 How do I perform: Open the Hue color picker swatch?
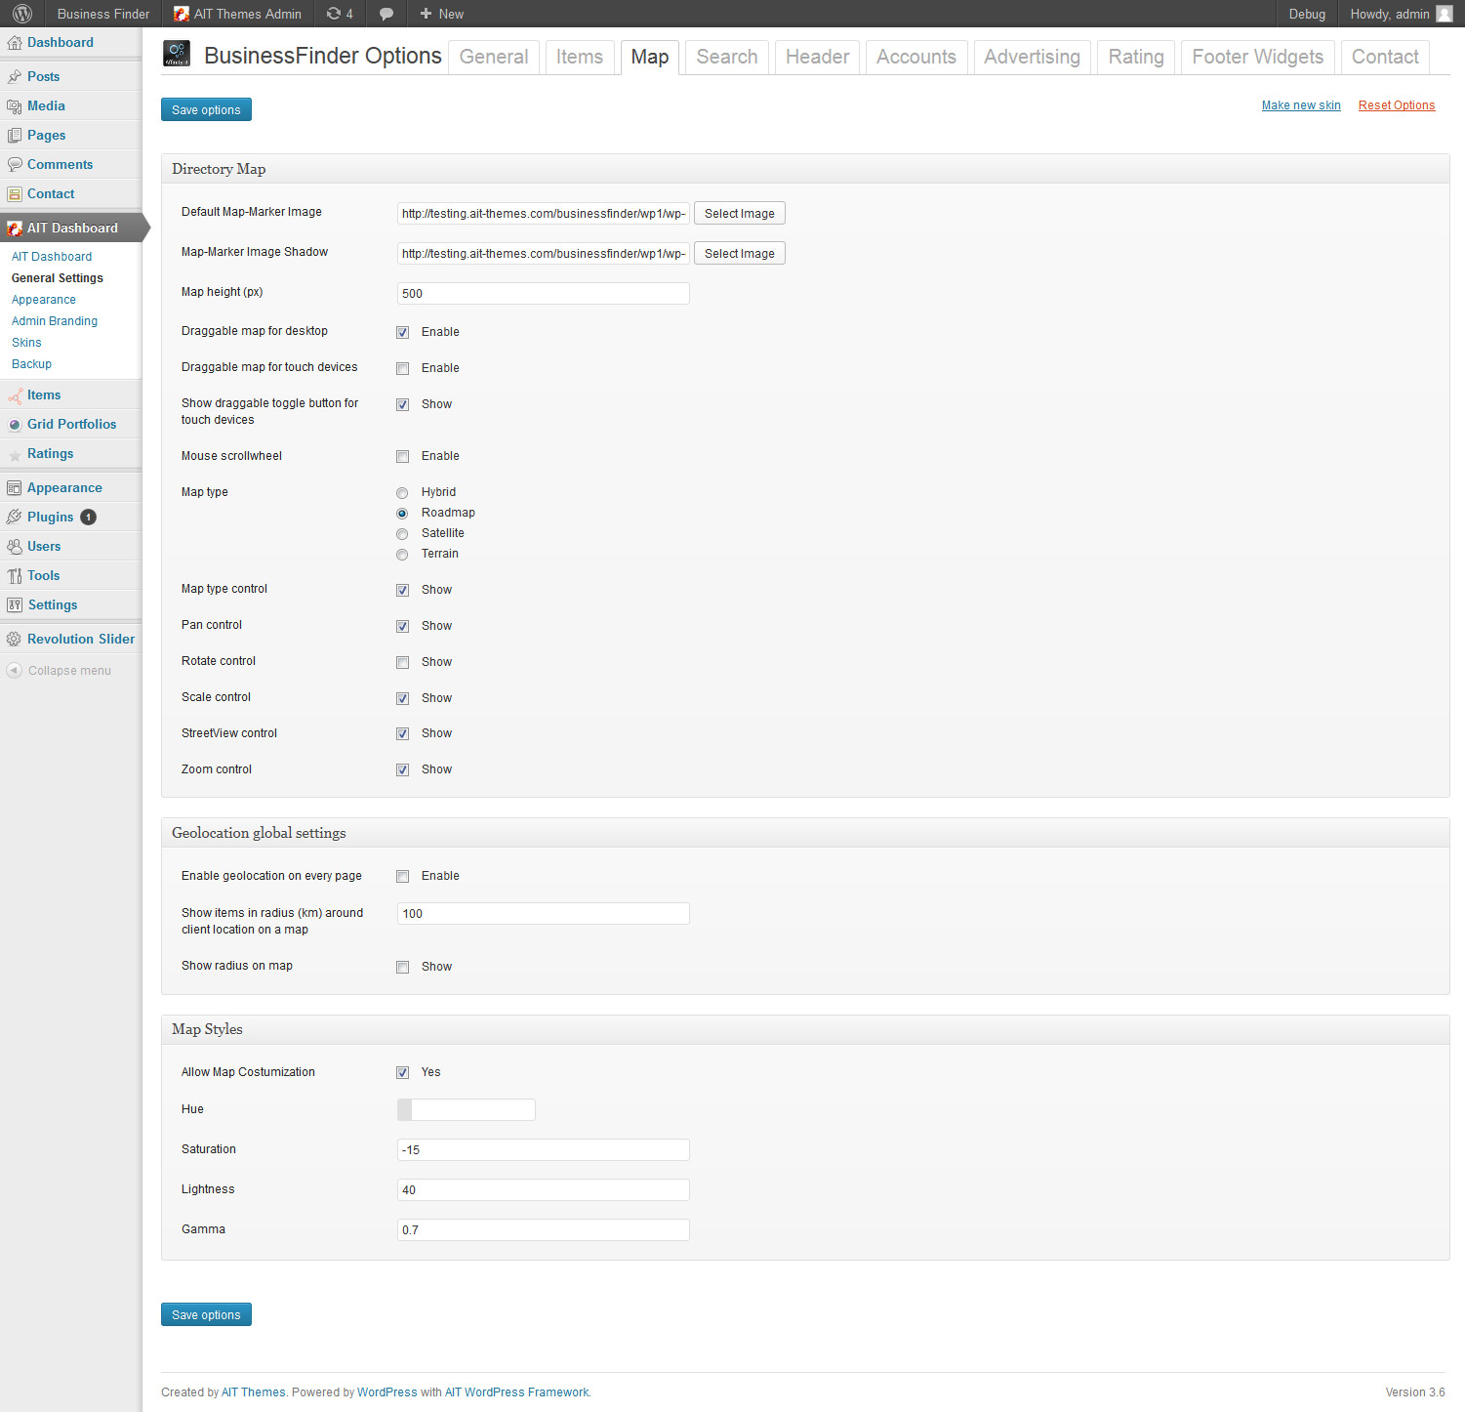[405, 1109]
